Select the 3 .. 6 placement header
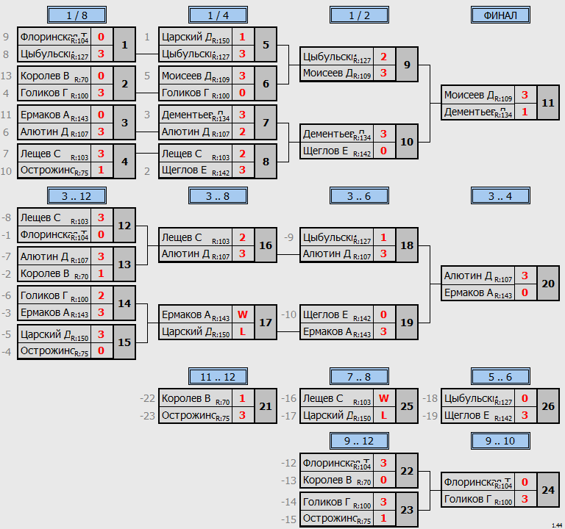Screen dimensions: 565x529 point(359,195)
